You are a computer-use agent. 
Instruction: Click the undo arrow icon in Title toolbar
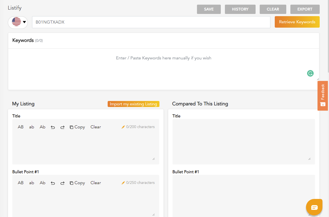tap(53, 127)
